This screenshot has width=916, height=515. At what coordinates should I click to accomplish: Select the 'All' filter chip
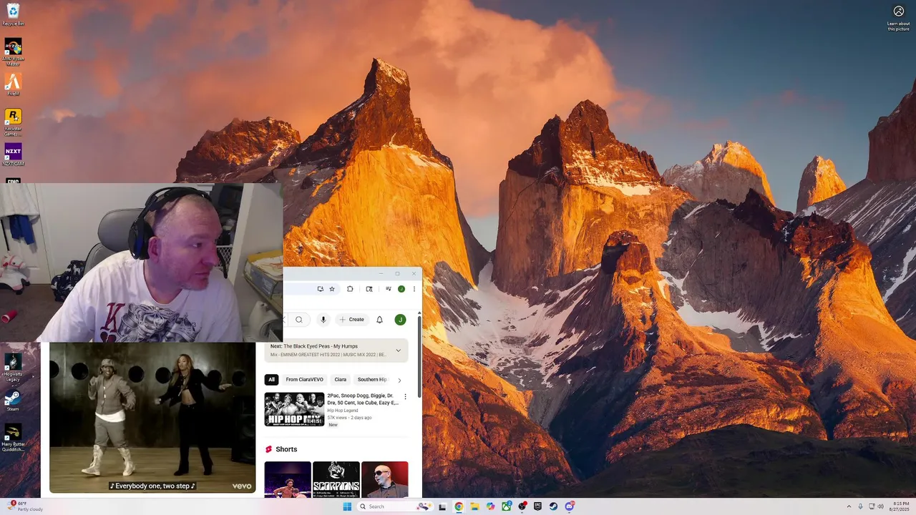point(271,380)
